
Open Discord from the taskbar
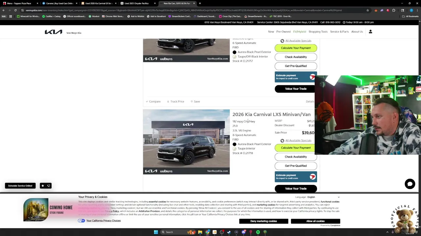pos(243,232)
